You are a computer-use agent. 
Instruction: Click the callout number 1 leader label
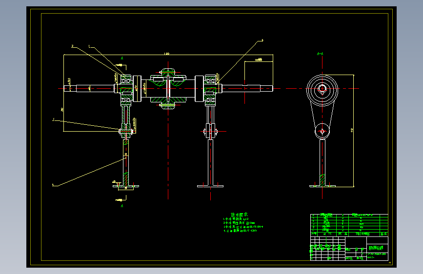(x=89, y=46)
